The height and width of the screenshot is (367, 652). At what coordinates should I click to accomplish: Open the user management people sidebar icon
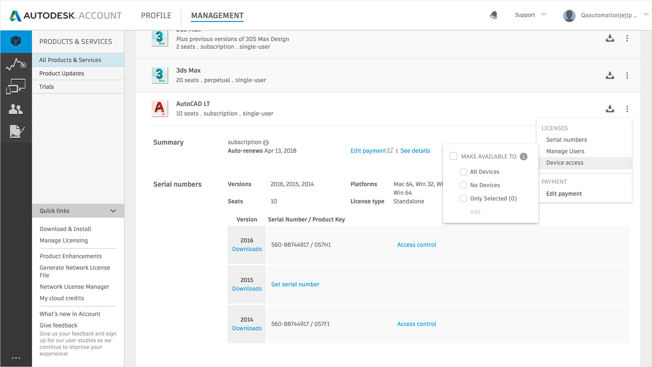point(16,109)
